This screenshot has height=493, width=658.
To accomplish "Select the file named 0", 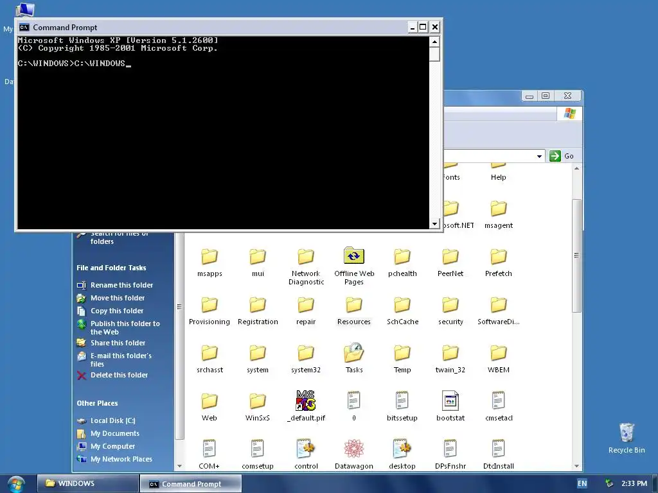I will click(354, 406).
